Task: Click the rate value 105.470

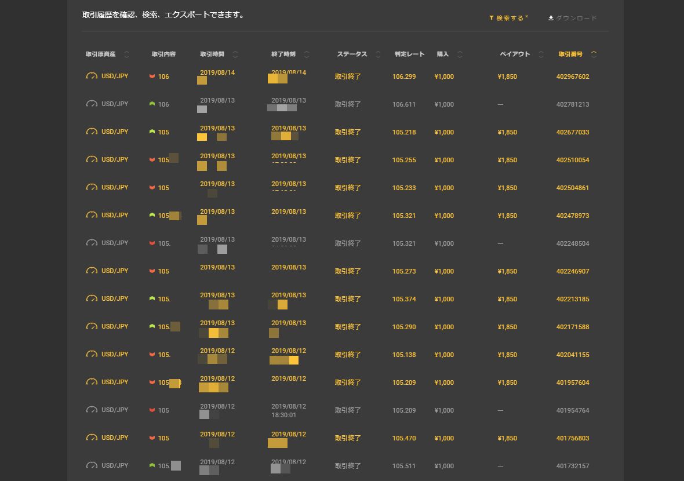Action: (x=404, y=438)
